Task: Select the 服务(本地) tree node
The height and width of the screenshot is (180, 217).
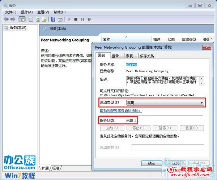Action: click(x=18, y=28)
